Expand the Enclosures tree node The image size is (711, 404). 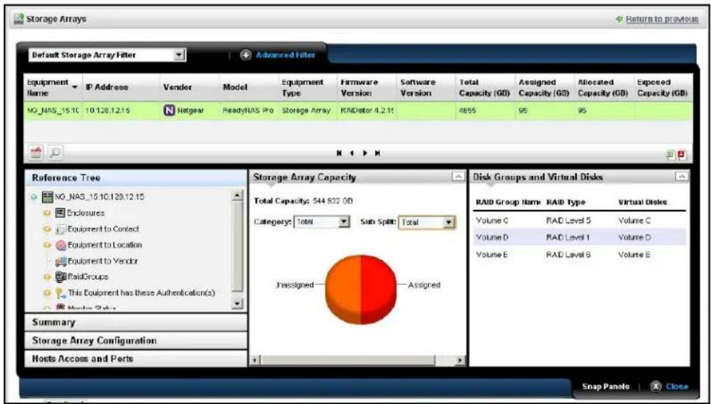pyautogui.click(x=47, y=213)
